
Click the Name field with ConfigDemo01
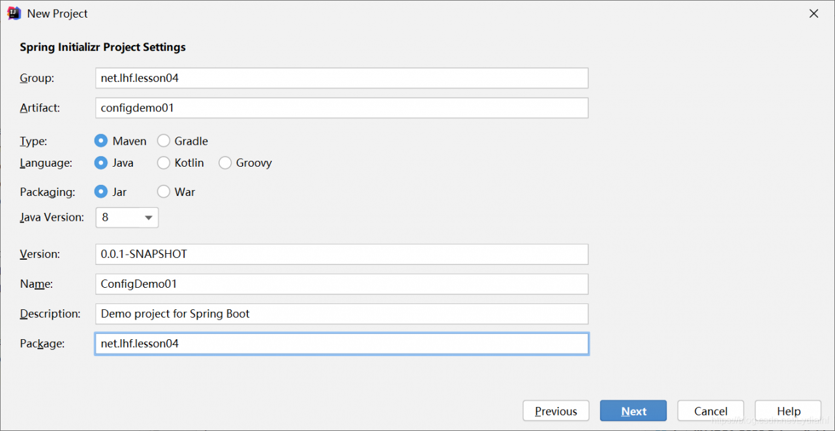[341, 284]
